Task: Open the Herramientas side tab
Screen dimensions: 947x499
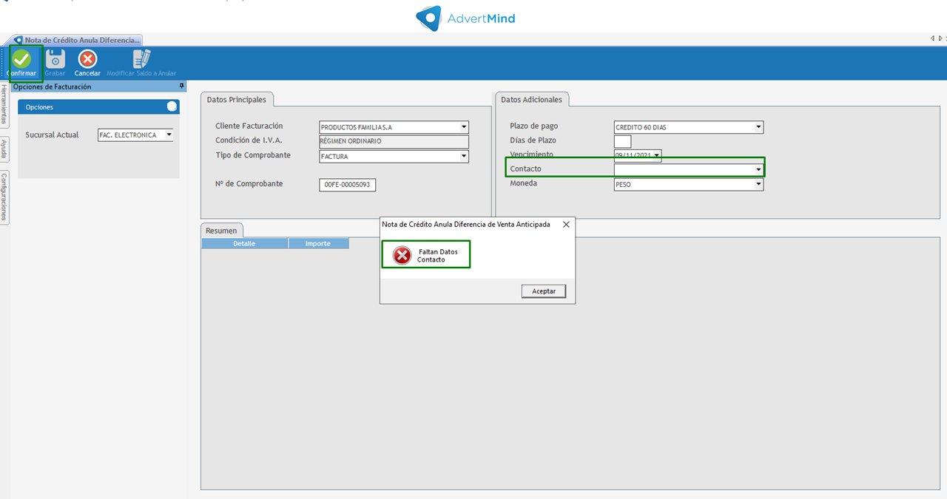Action: pos(4,103)
